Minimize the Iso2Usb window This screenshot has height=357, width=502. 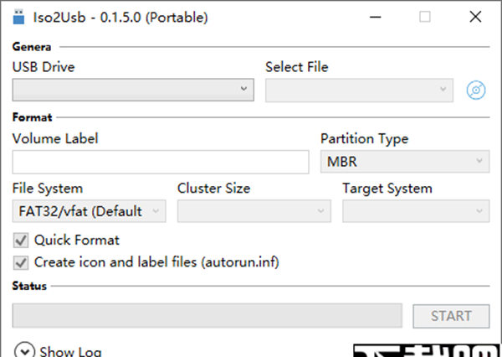375,17
